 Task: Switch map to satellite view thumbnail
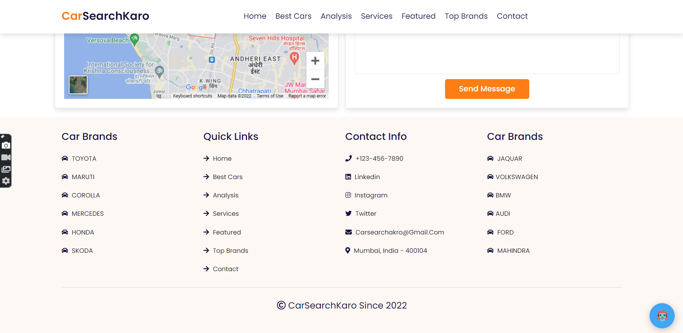coord(78,85)
